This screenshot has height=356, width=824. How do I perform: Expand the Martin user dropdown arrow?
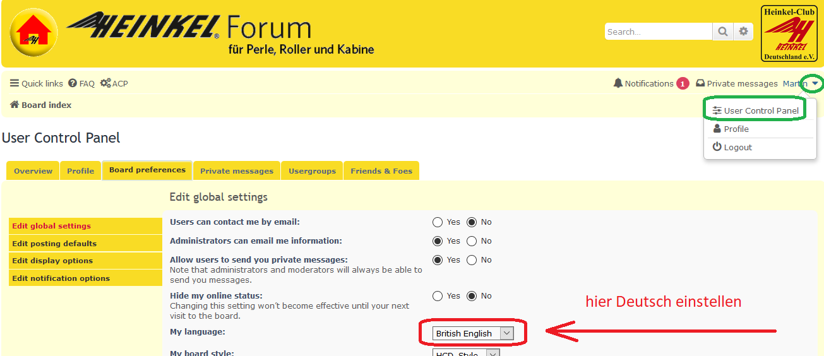coord(815,83)
